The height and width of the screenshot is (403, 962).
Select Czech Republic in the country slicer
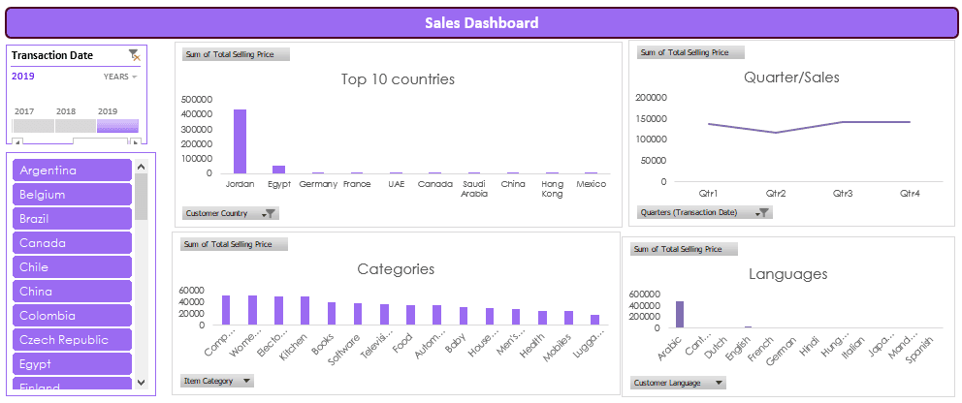click(72, 340)
